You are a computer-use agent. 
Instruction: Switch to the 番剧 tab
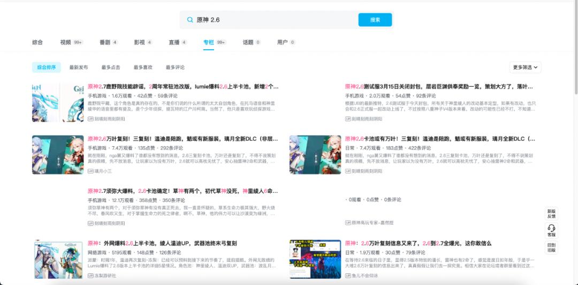click(108, 42)
